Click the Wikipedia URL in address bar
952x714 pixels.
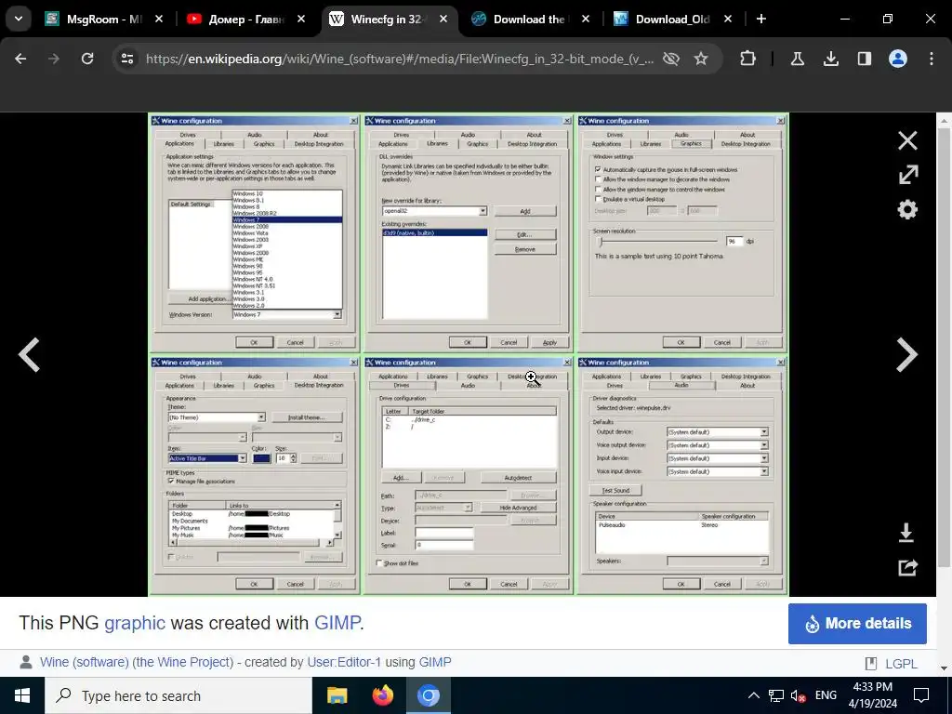tap(400, 59)
